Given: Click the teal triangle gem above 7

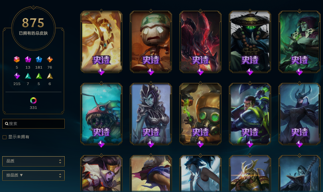Looking at the screenshot, I should tap(28, 76).
